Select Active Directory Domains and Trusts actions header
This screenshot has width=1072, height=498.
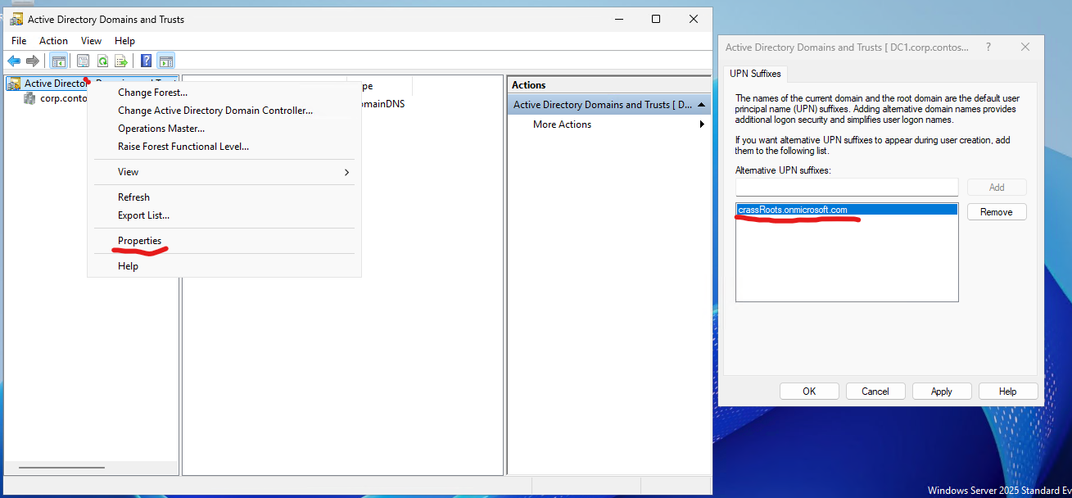click(609, 105)
